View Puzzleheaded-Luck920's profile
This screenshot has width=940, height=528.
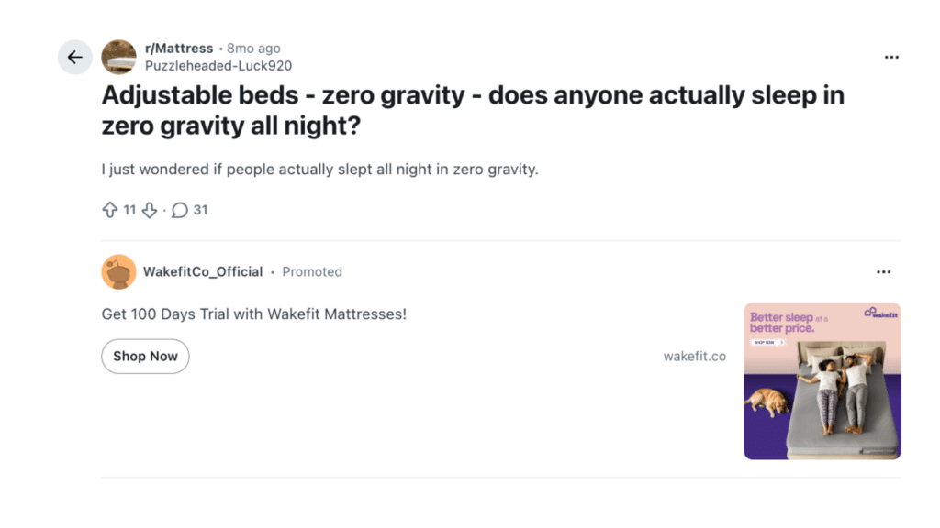[x=218, y=66]
